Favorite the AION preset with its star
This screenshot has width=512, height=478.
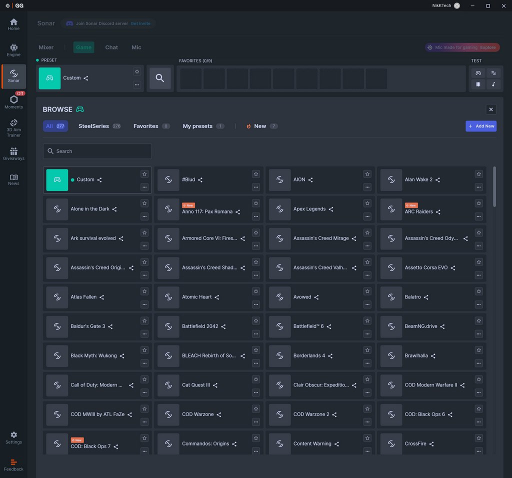367,174
